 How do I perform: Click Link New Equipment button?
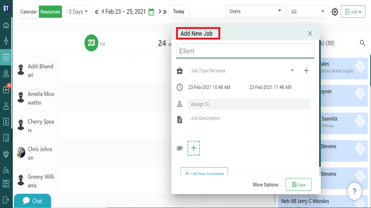[204, 171]
